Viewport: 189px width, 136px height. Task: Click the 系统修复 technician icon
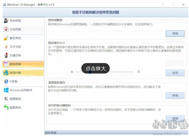tap(6, 21)
